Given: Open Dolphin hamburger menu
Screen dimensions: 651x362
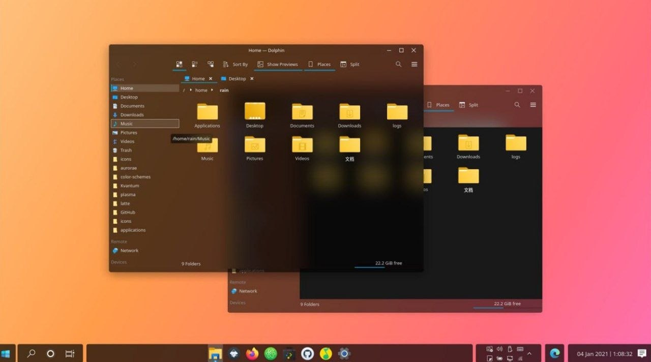Looking at the screenshot, I should (x=415, y=64).
